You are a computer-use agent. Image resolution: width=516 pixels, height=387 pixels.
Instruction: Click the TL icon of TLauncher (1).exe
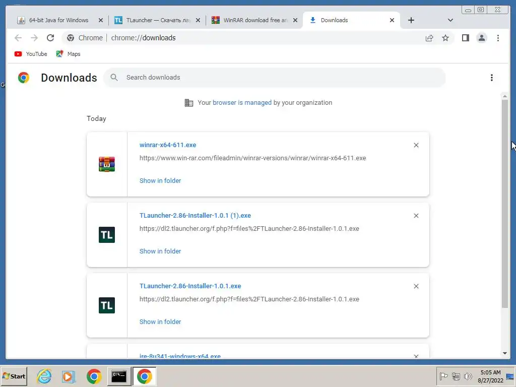pyautogui.click(x=107, y=235)
